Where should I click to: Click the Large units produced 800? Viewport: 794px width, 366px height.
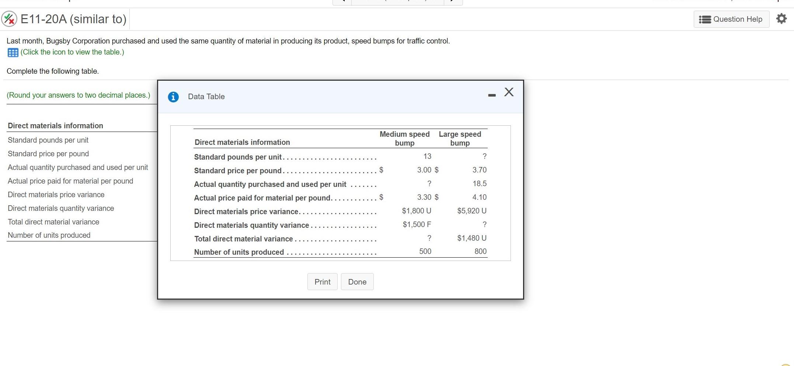[480, 251]
